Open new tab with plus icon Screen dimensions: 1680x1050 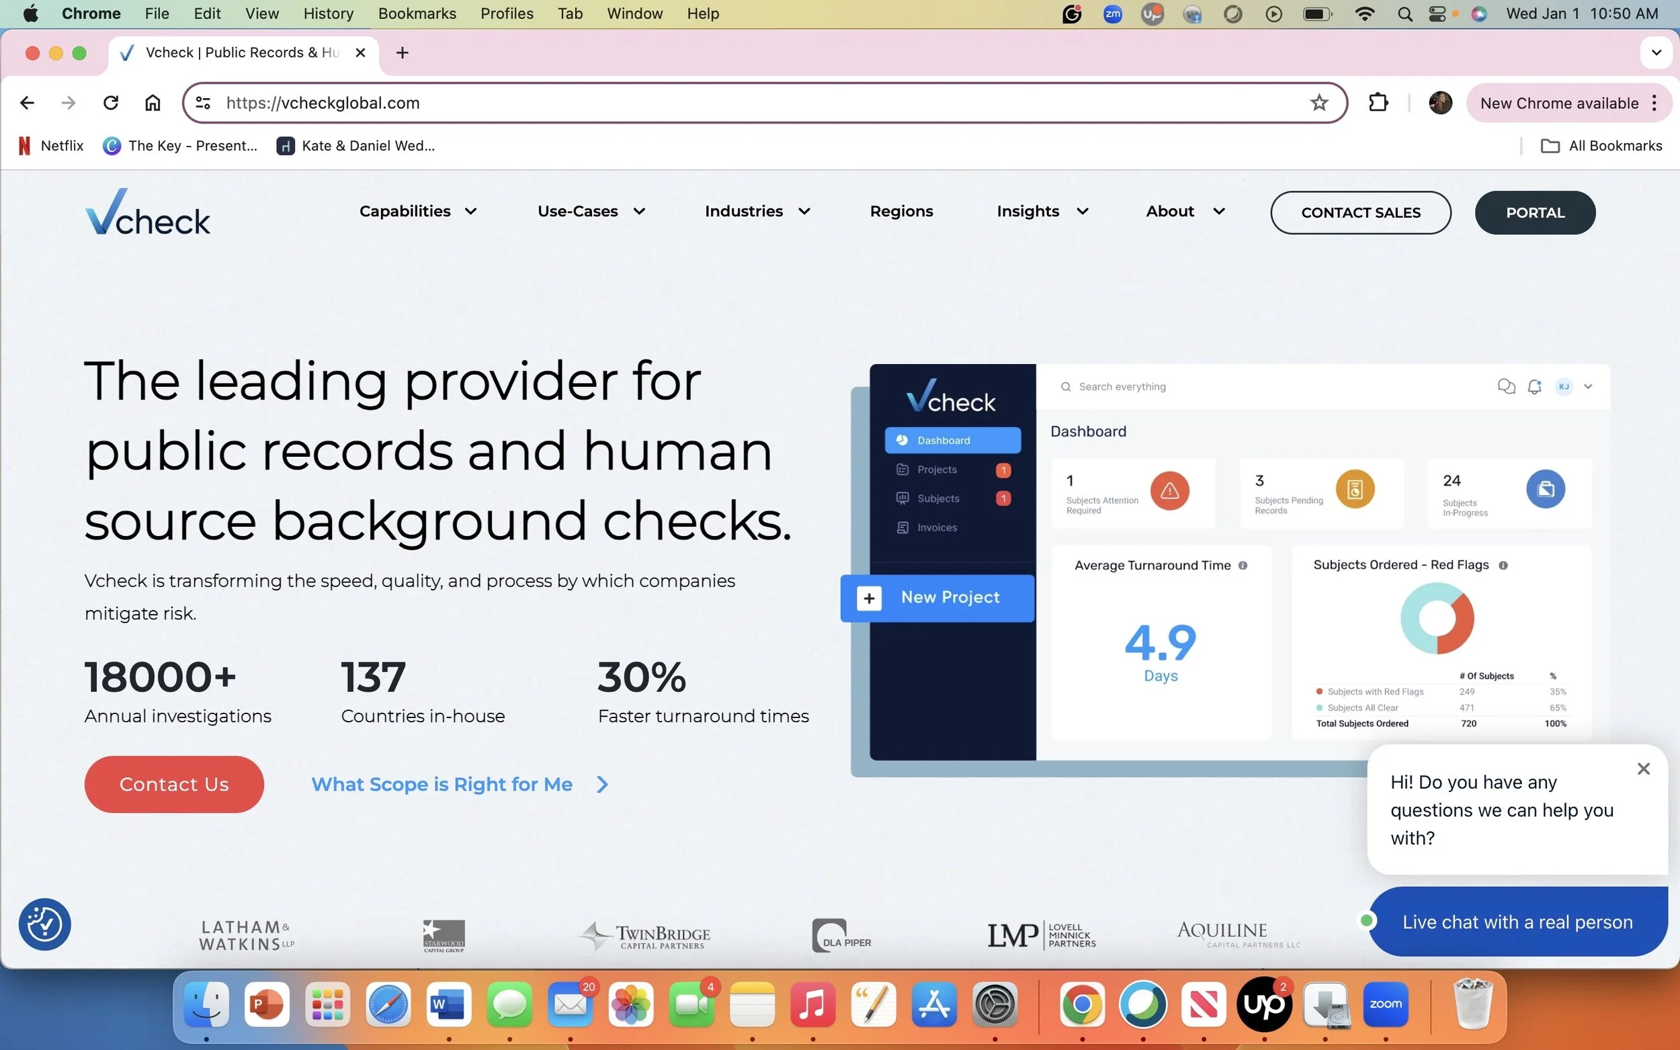tap(402, 53)
